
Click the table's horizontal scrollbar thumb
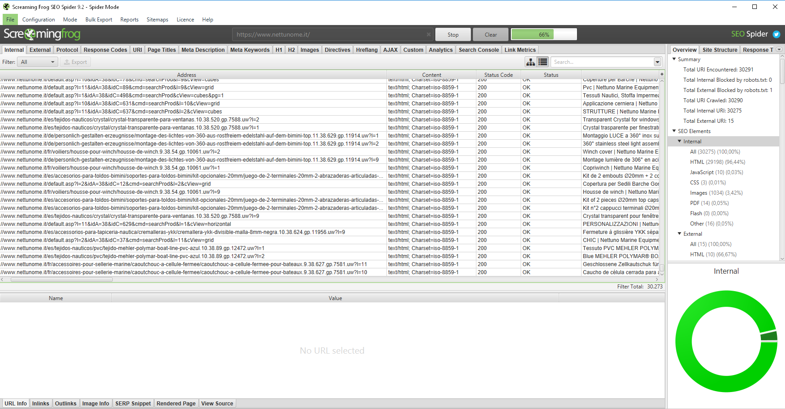[62, 280]
